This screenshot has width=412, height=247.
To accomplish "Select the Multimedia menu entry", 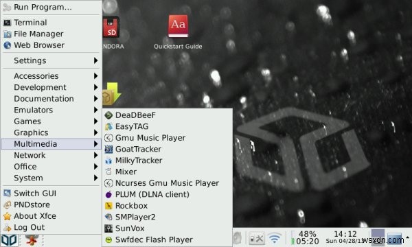I will coord(51,144).
